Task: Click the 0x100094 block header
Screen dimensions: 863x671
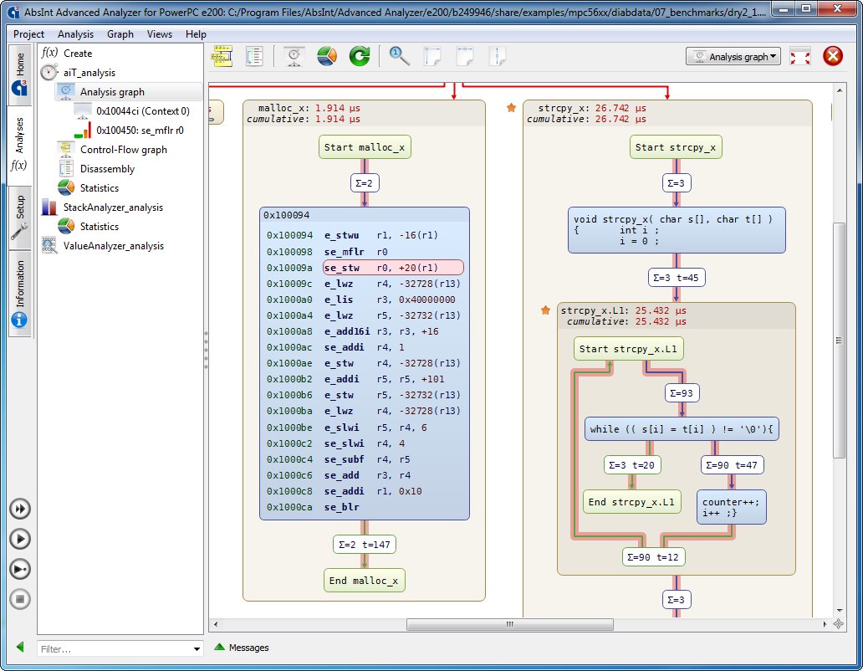Action: (365, 215)
